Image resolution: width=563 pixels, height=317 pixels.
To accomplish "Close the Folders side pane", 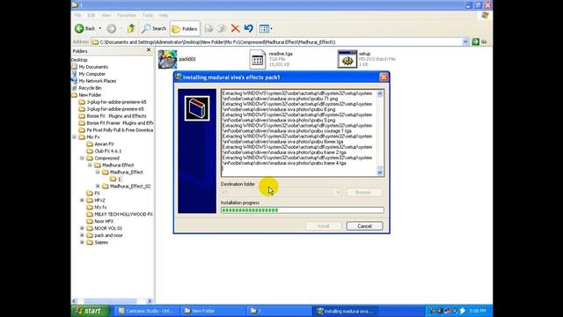I will [x=149, y=50].
